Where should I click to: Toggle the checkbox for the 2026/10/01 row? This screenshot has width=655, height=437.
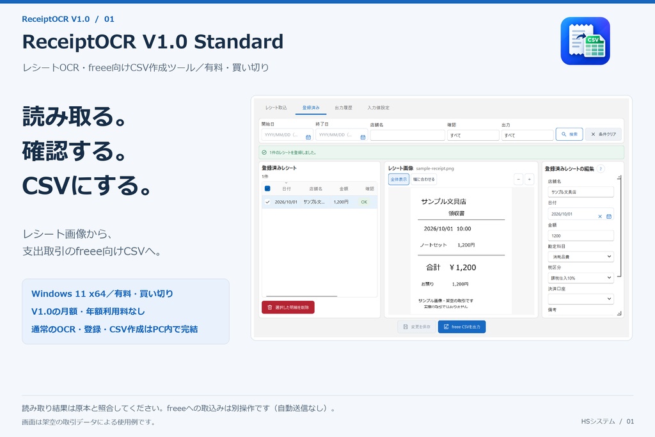click(x=267, y=202)
